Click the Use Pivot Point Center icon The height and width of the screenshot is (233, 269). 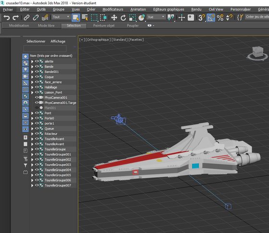pos(171,17)
